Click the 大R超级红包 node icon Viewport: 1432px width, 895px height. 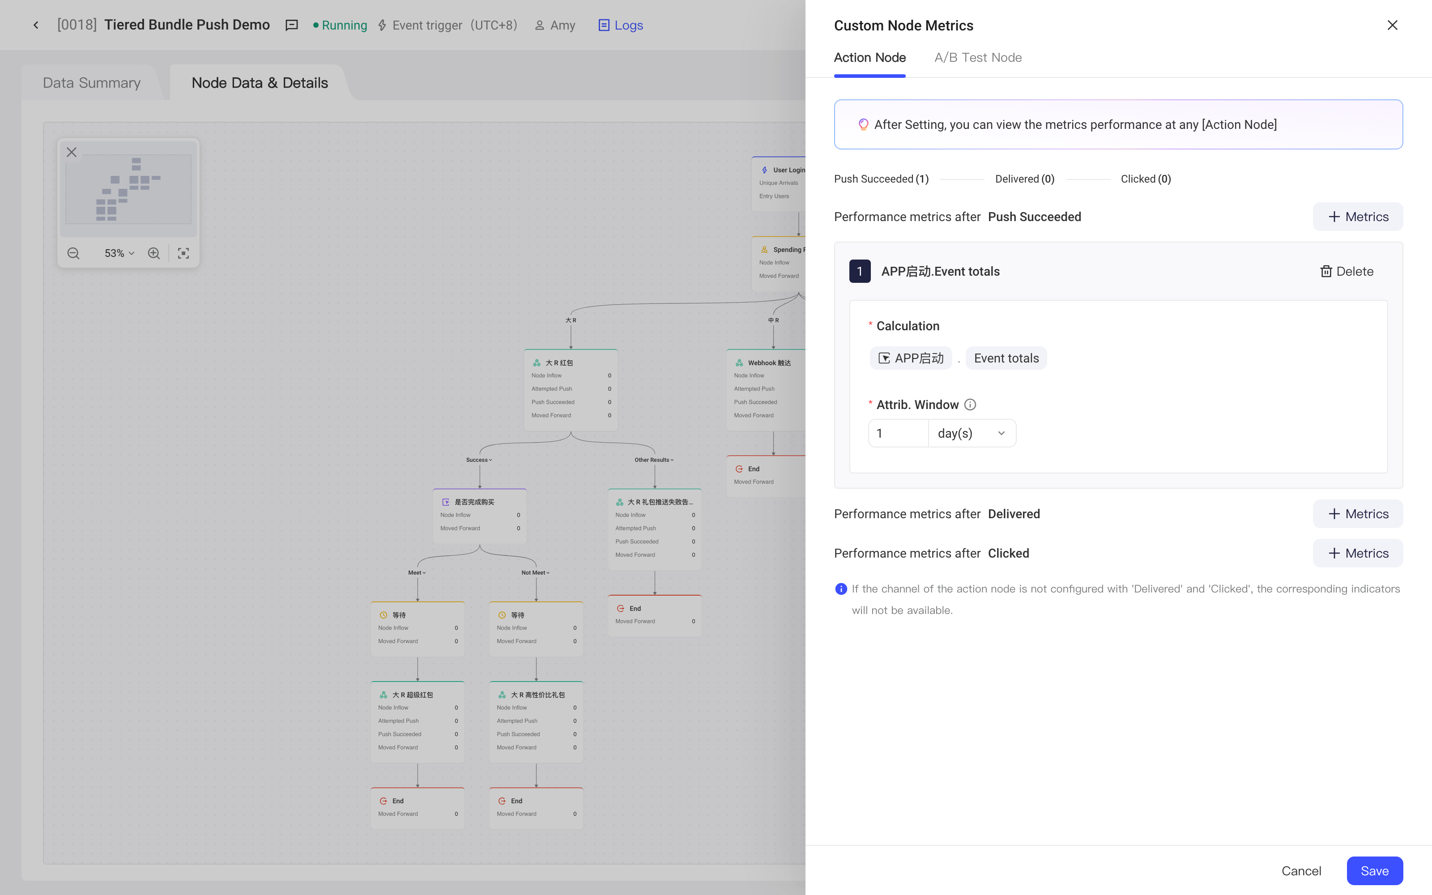384,695
